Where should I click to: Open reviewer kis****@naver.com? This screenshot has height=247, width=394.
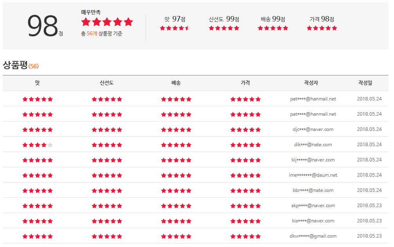click(313, 221)
